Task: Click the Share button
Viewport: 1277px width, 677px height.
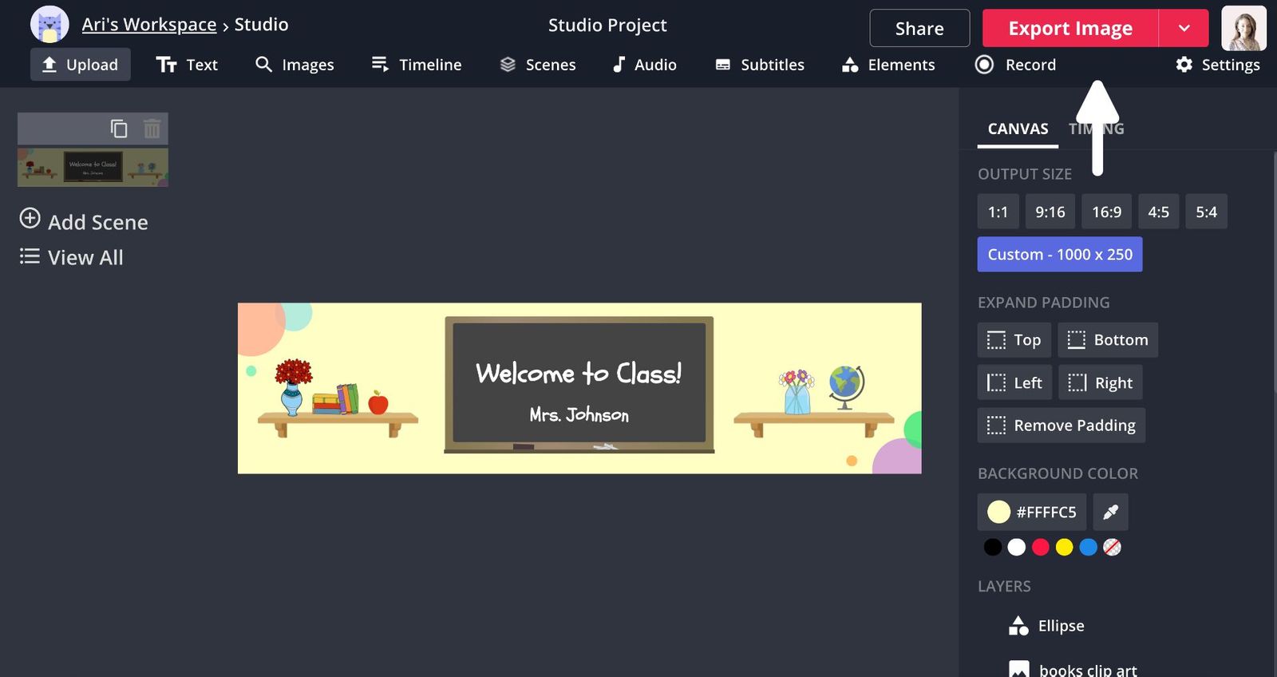Action: click(919, 29)
